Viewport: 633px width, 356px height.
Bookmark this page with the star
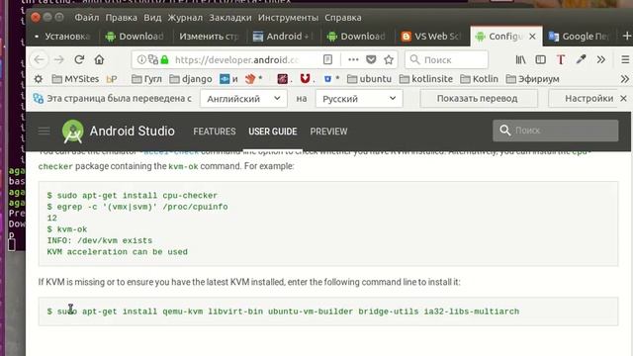pos(389,59)
